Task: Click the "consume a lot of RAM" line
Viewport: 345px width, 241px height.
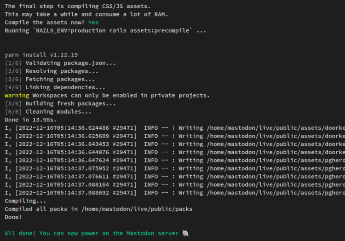Action: click(x=86, y=14)
